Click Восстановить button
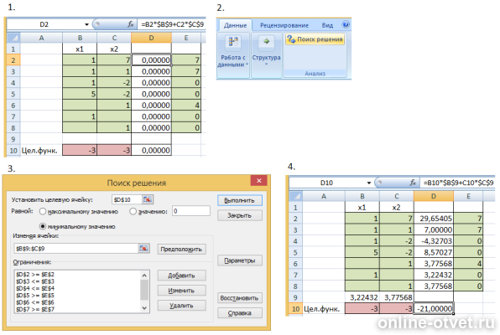 (x=239, y=298)
